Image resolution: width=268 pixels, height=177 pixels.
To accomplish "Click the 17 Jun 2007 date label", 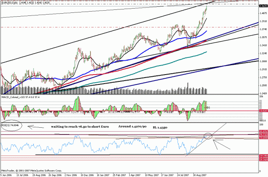I will pos(167,175).
